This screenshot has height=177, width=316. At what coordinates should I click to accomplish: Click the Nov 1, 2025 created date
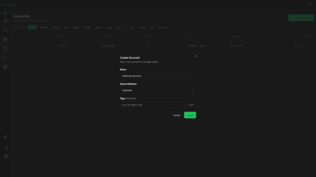pos(236,46)
